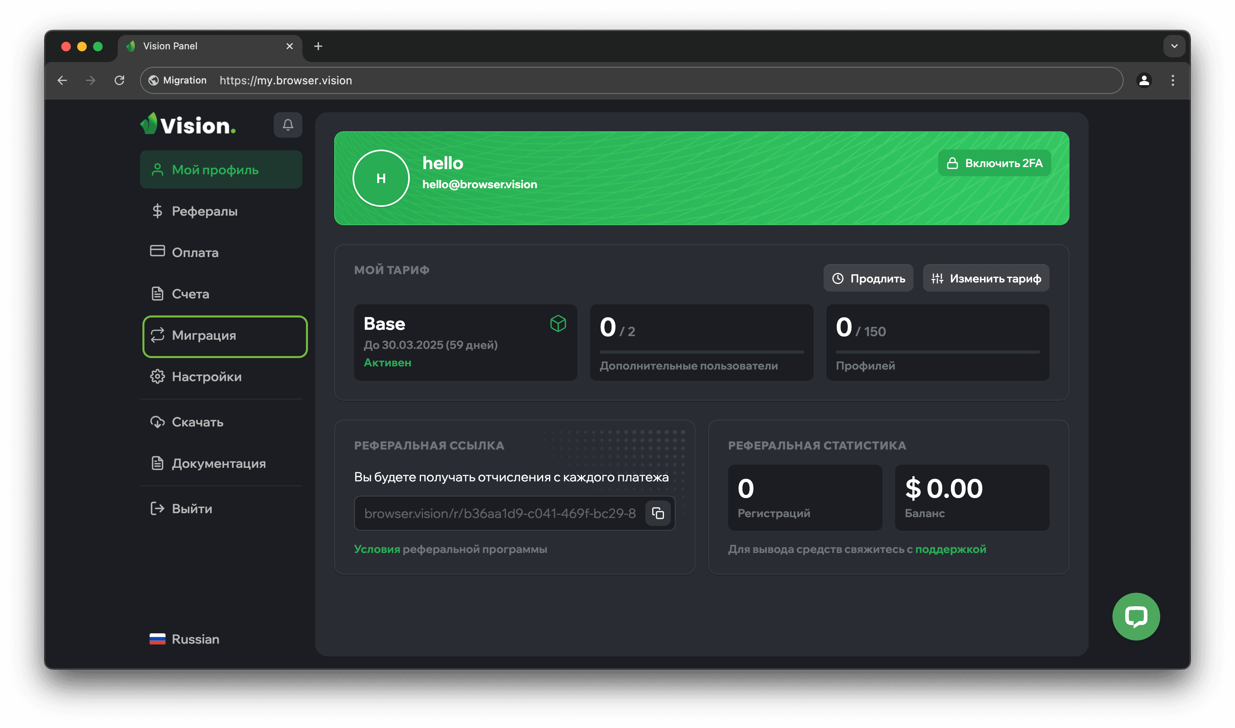Click the Base plan cube icon
The width and height of the screenshot is (1235, 728).
coord(558,324)
